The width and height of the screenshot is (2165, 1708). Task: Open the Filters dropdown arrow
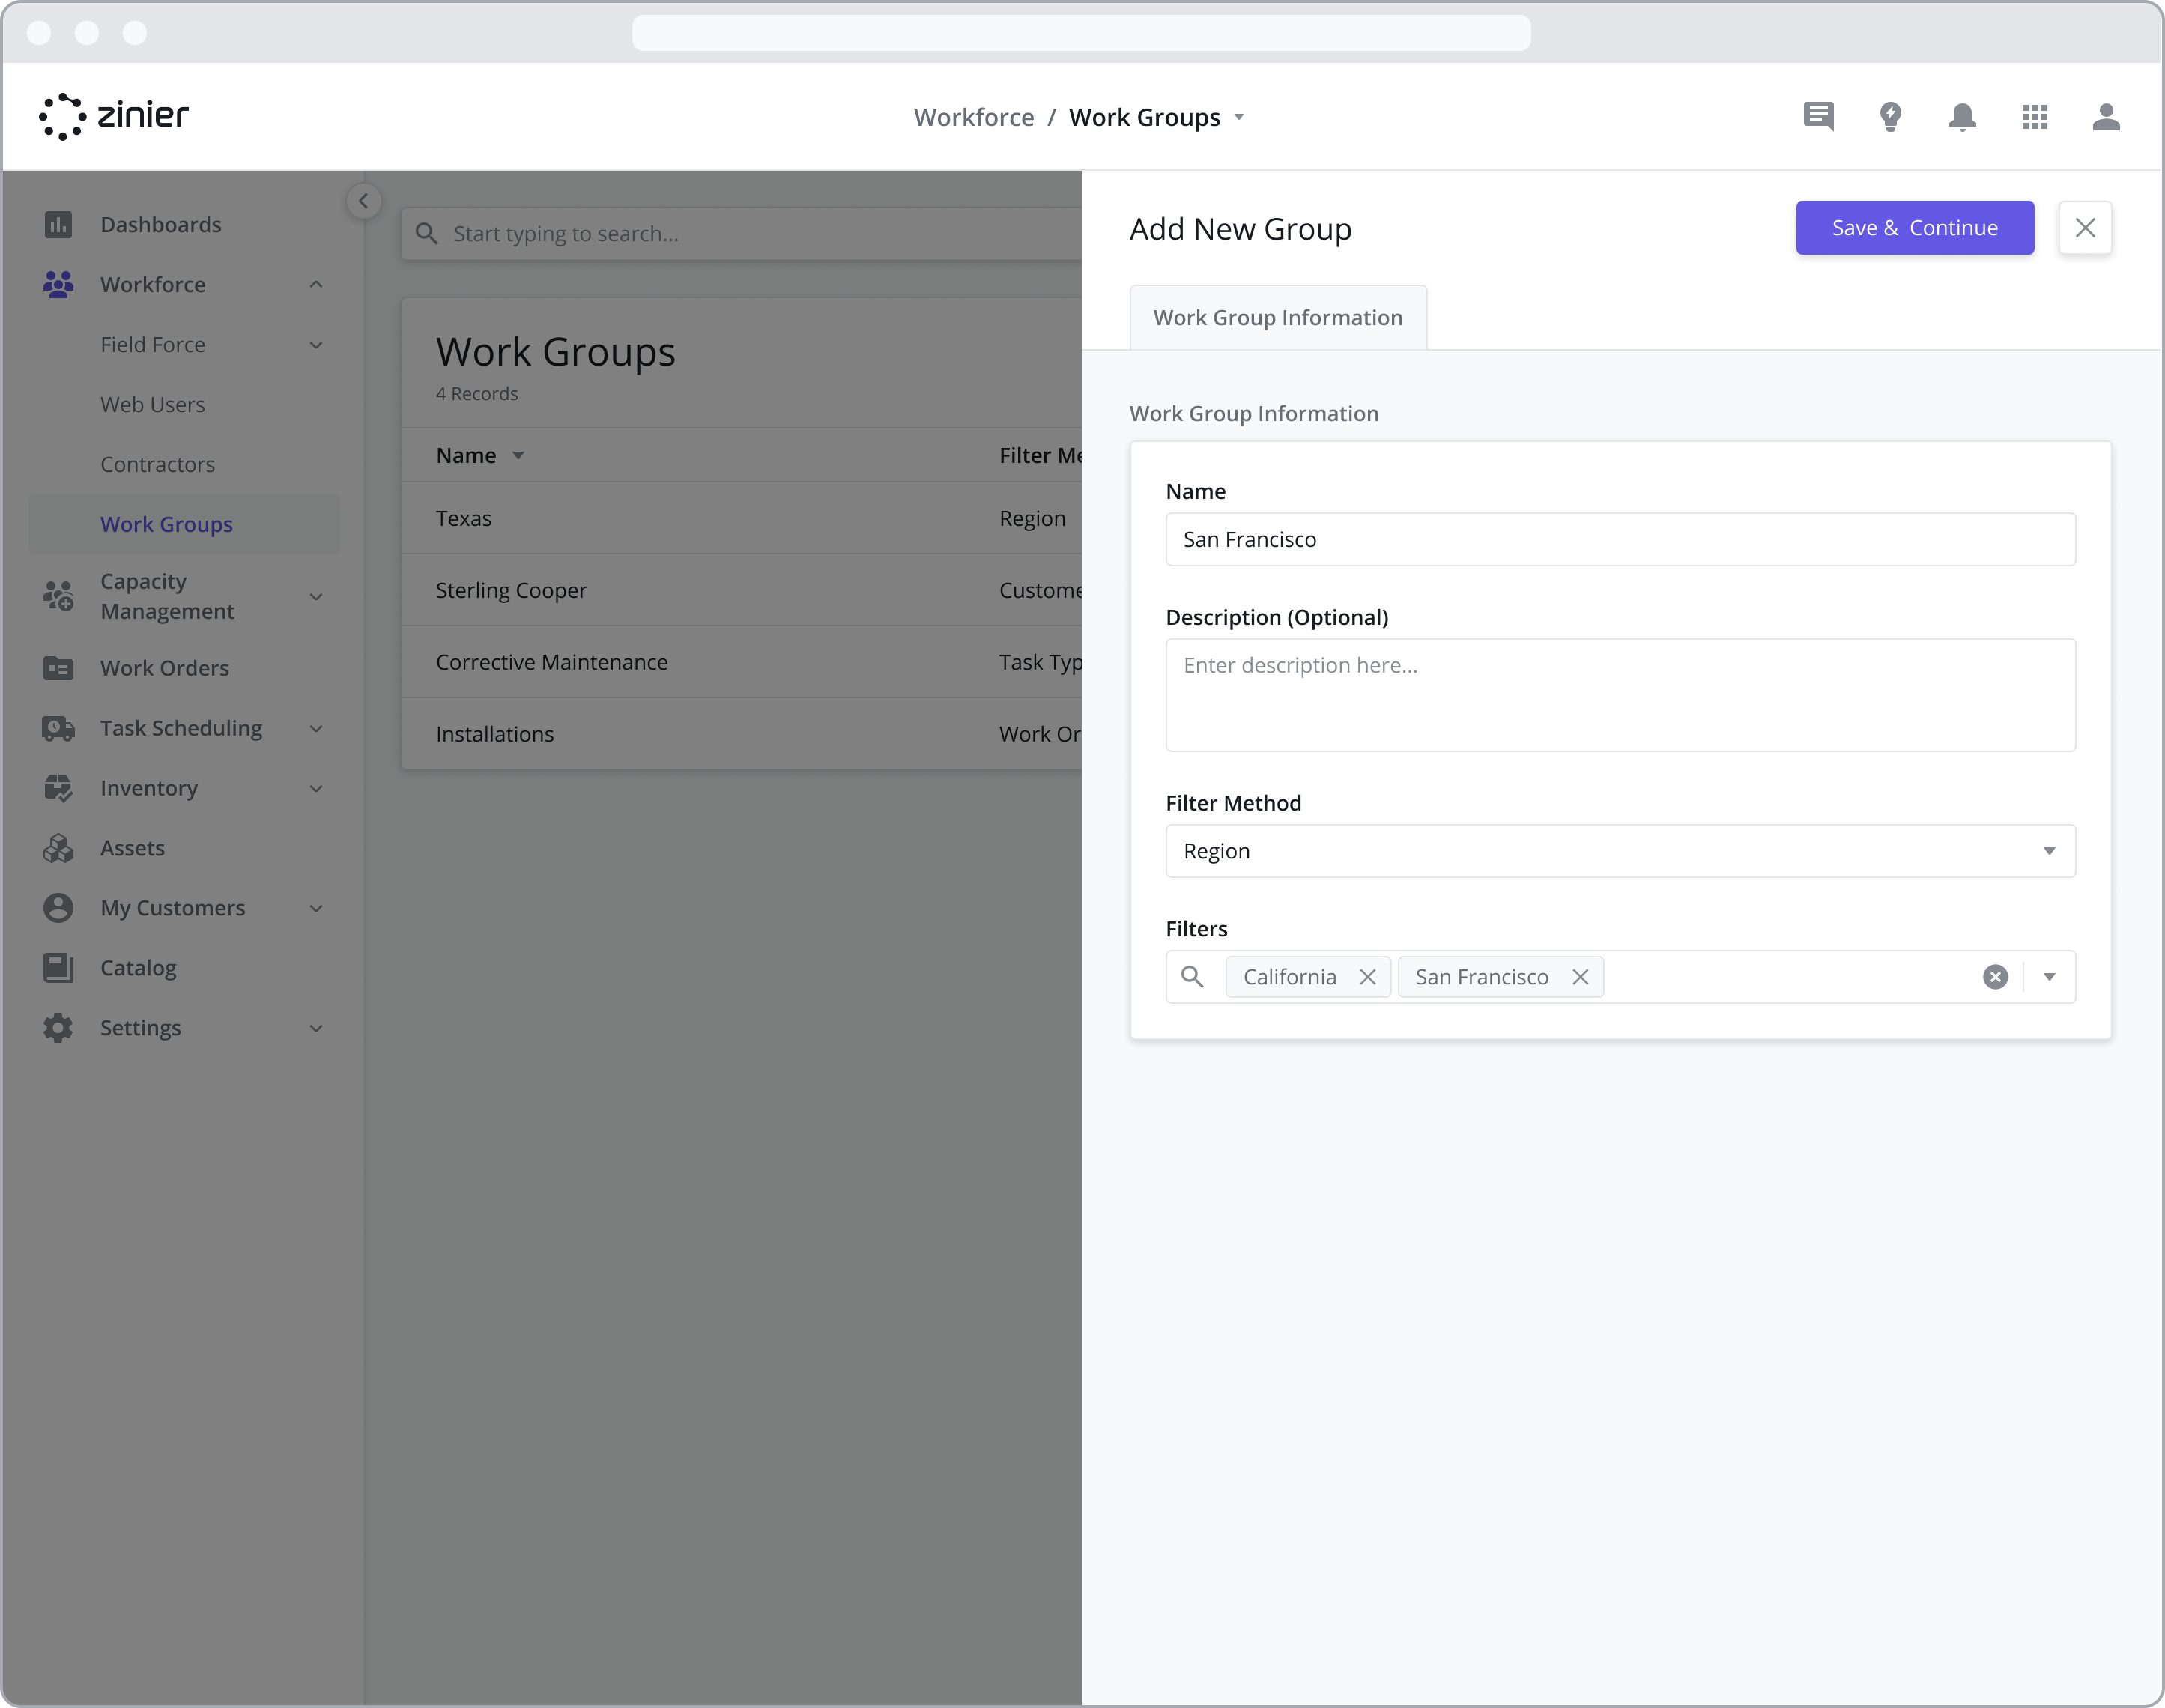click(2049, 977)
